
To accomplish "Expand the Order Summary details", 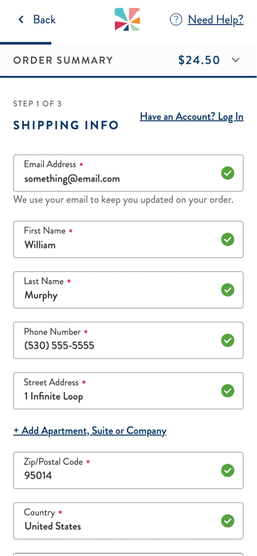I will pos(236,60).
